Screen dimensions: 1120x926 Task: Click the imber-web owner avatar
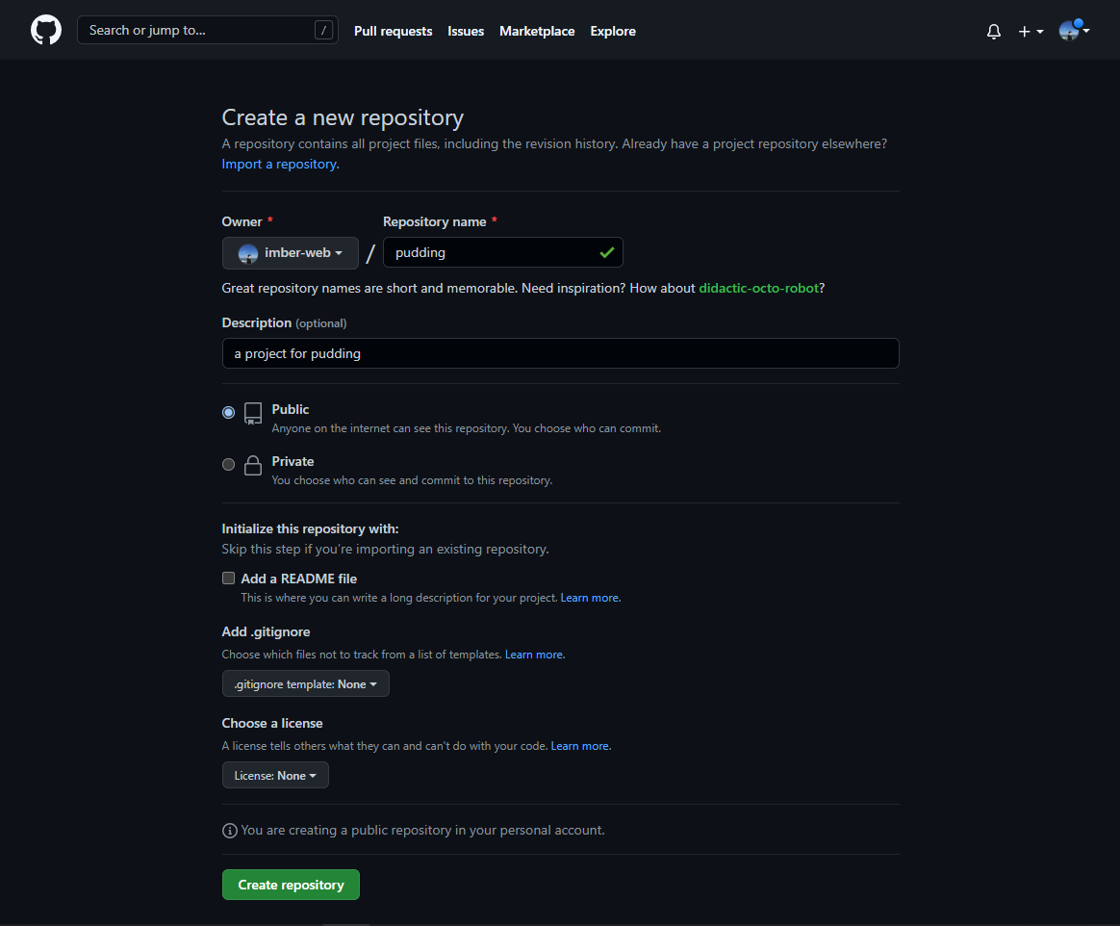[248, 253]
